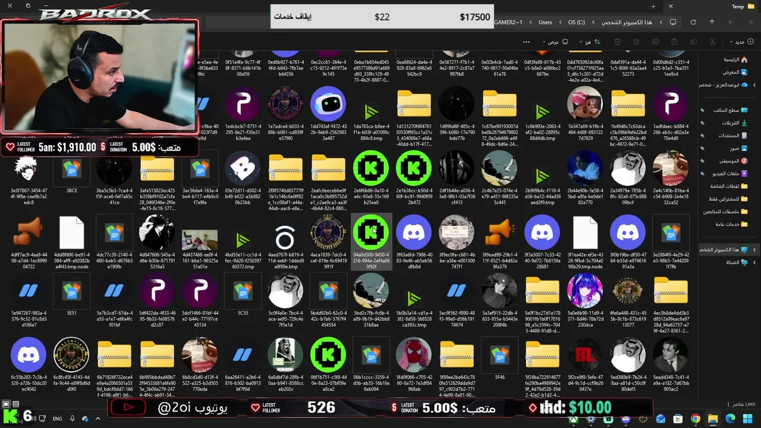This screenshot has width=761, height=428.
Task: Select the green K file 04a0d500-9450
Action: pos(371,241)
